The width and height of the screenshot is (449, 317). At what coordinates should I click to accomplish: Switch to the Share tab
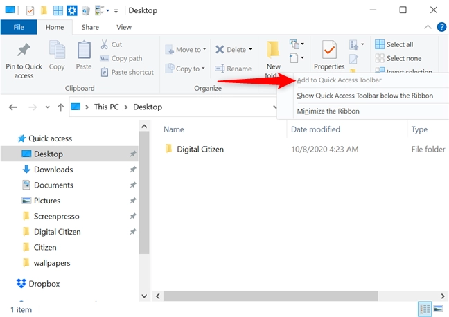click(90, 27)
